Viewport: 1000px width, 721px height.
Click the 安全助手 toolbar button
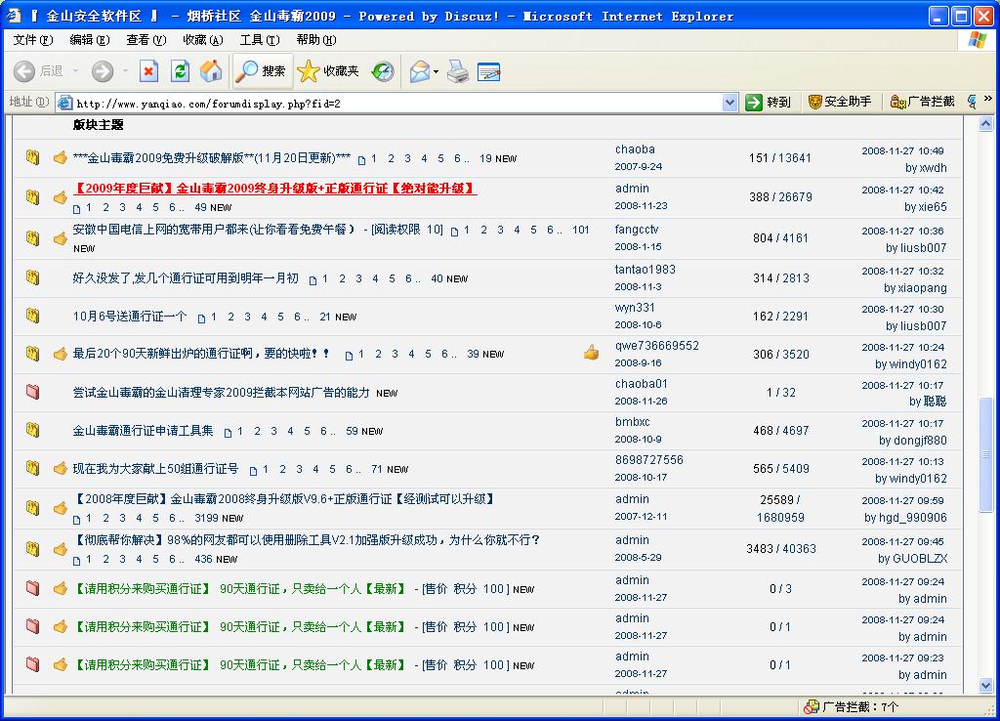point(839,102)
